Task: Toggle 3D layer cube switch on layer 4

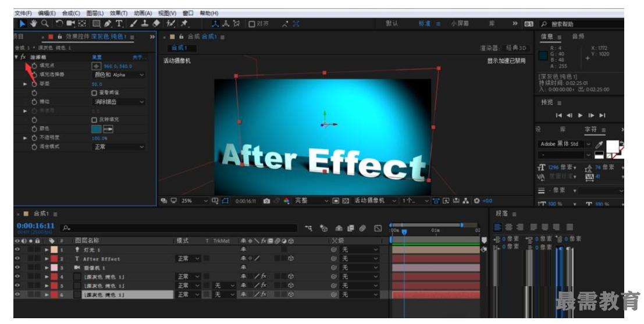Action: coord(291,276)
